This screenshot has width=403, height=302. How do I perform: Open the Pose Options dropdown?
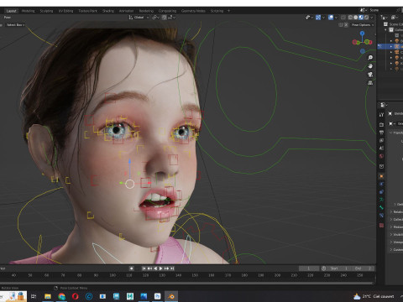[x=363, y=25]
